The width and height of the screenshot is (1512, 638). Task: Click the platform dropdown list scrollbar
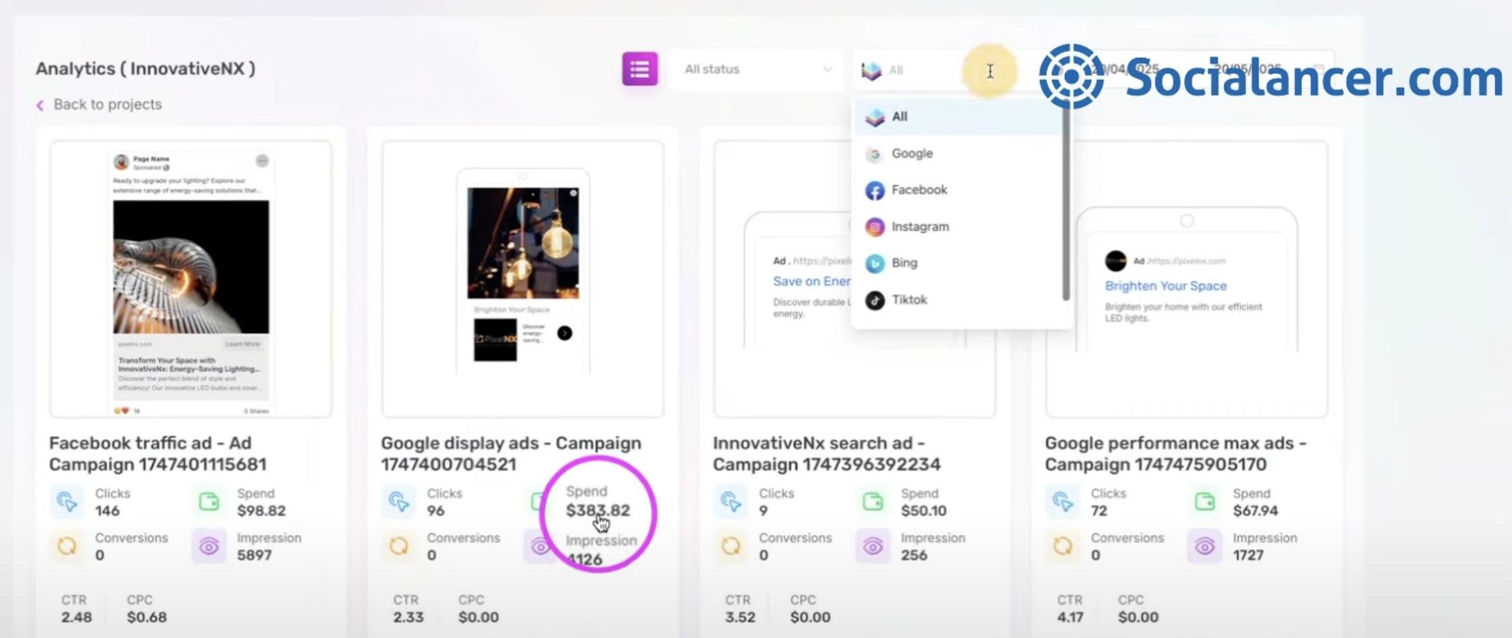pyautogui.click(x=1066, y=201)
